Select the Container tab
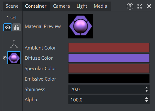Image resolution: width=155 pixels, height=111 pixels. click(36, 6)
